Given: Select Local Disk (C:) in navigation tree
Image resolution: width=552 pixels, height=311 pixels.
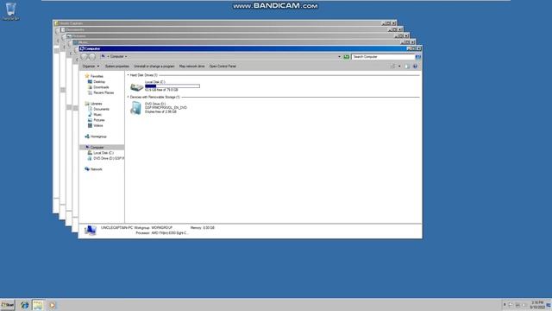Looking at the screenshot, I should coord(103,153).
